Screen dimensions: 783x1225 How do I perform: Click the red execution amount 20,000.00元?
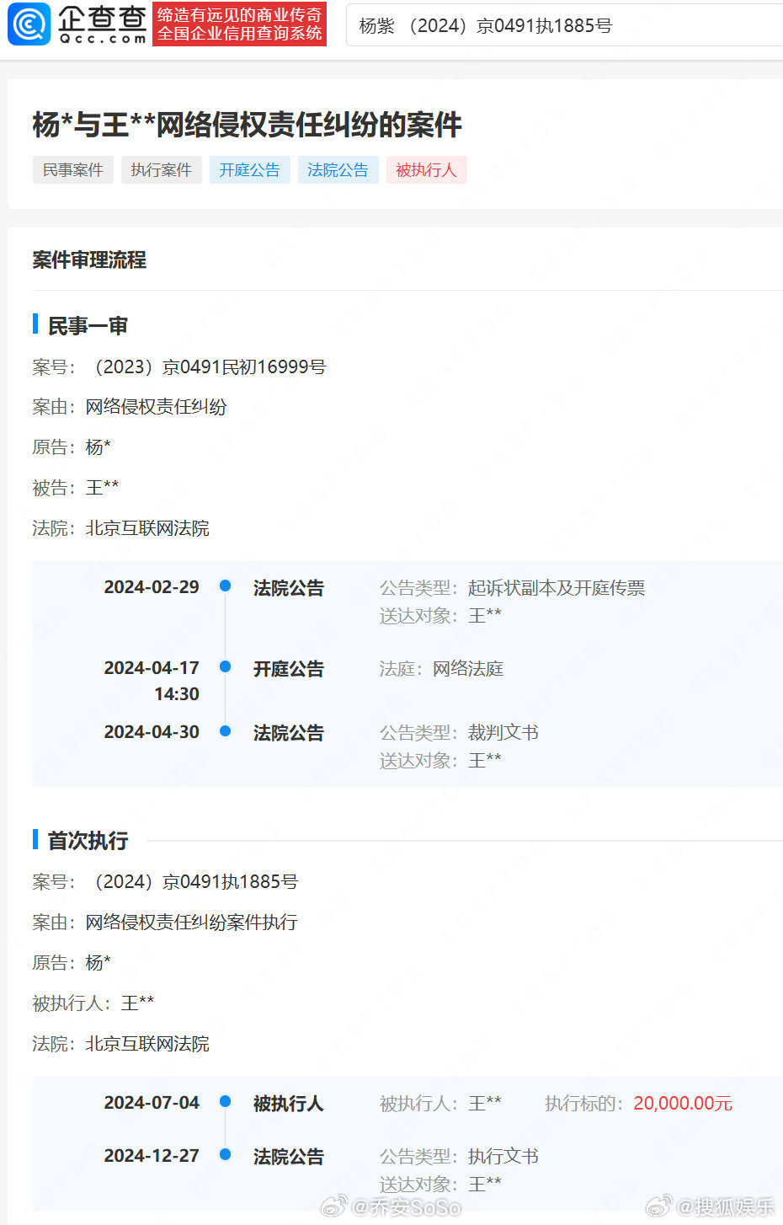click(x=682, y=1103)
